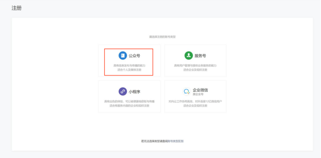Click text 适合有服务内容的企业和组织注册

(x=129, y=106)
